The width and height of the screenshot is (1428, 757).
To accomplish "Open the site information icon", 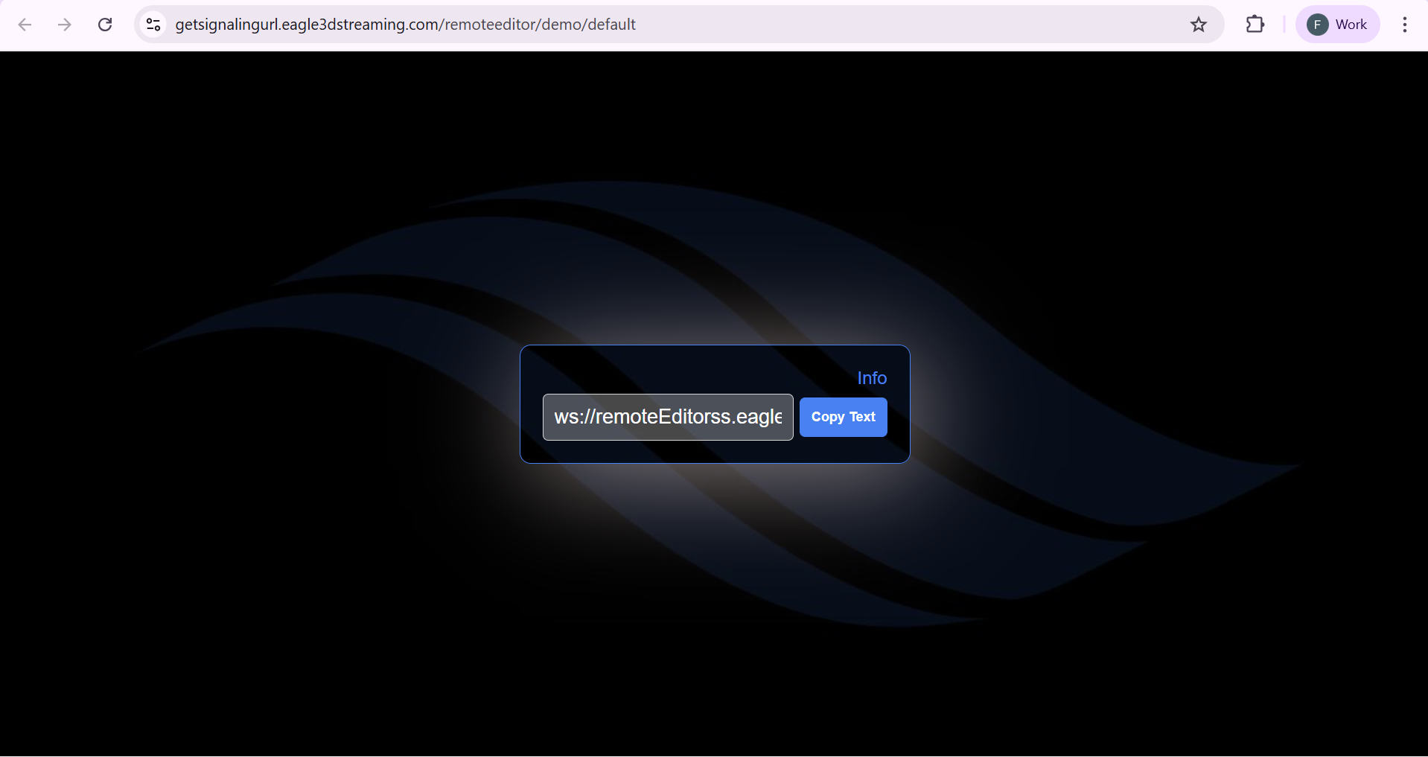I will tap(153, 25).
